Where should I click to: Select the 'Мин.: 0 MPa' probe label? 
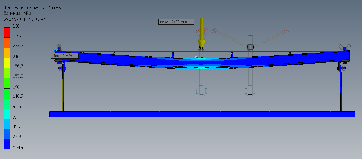[x=64, y=56]
